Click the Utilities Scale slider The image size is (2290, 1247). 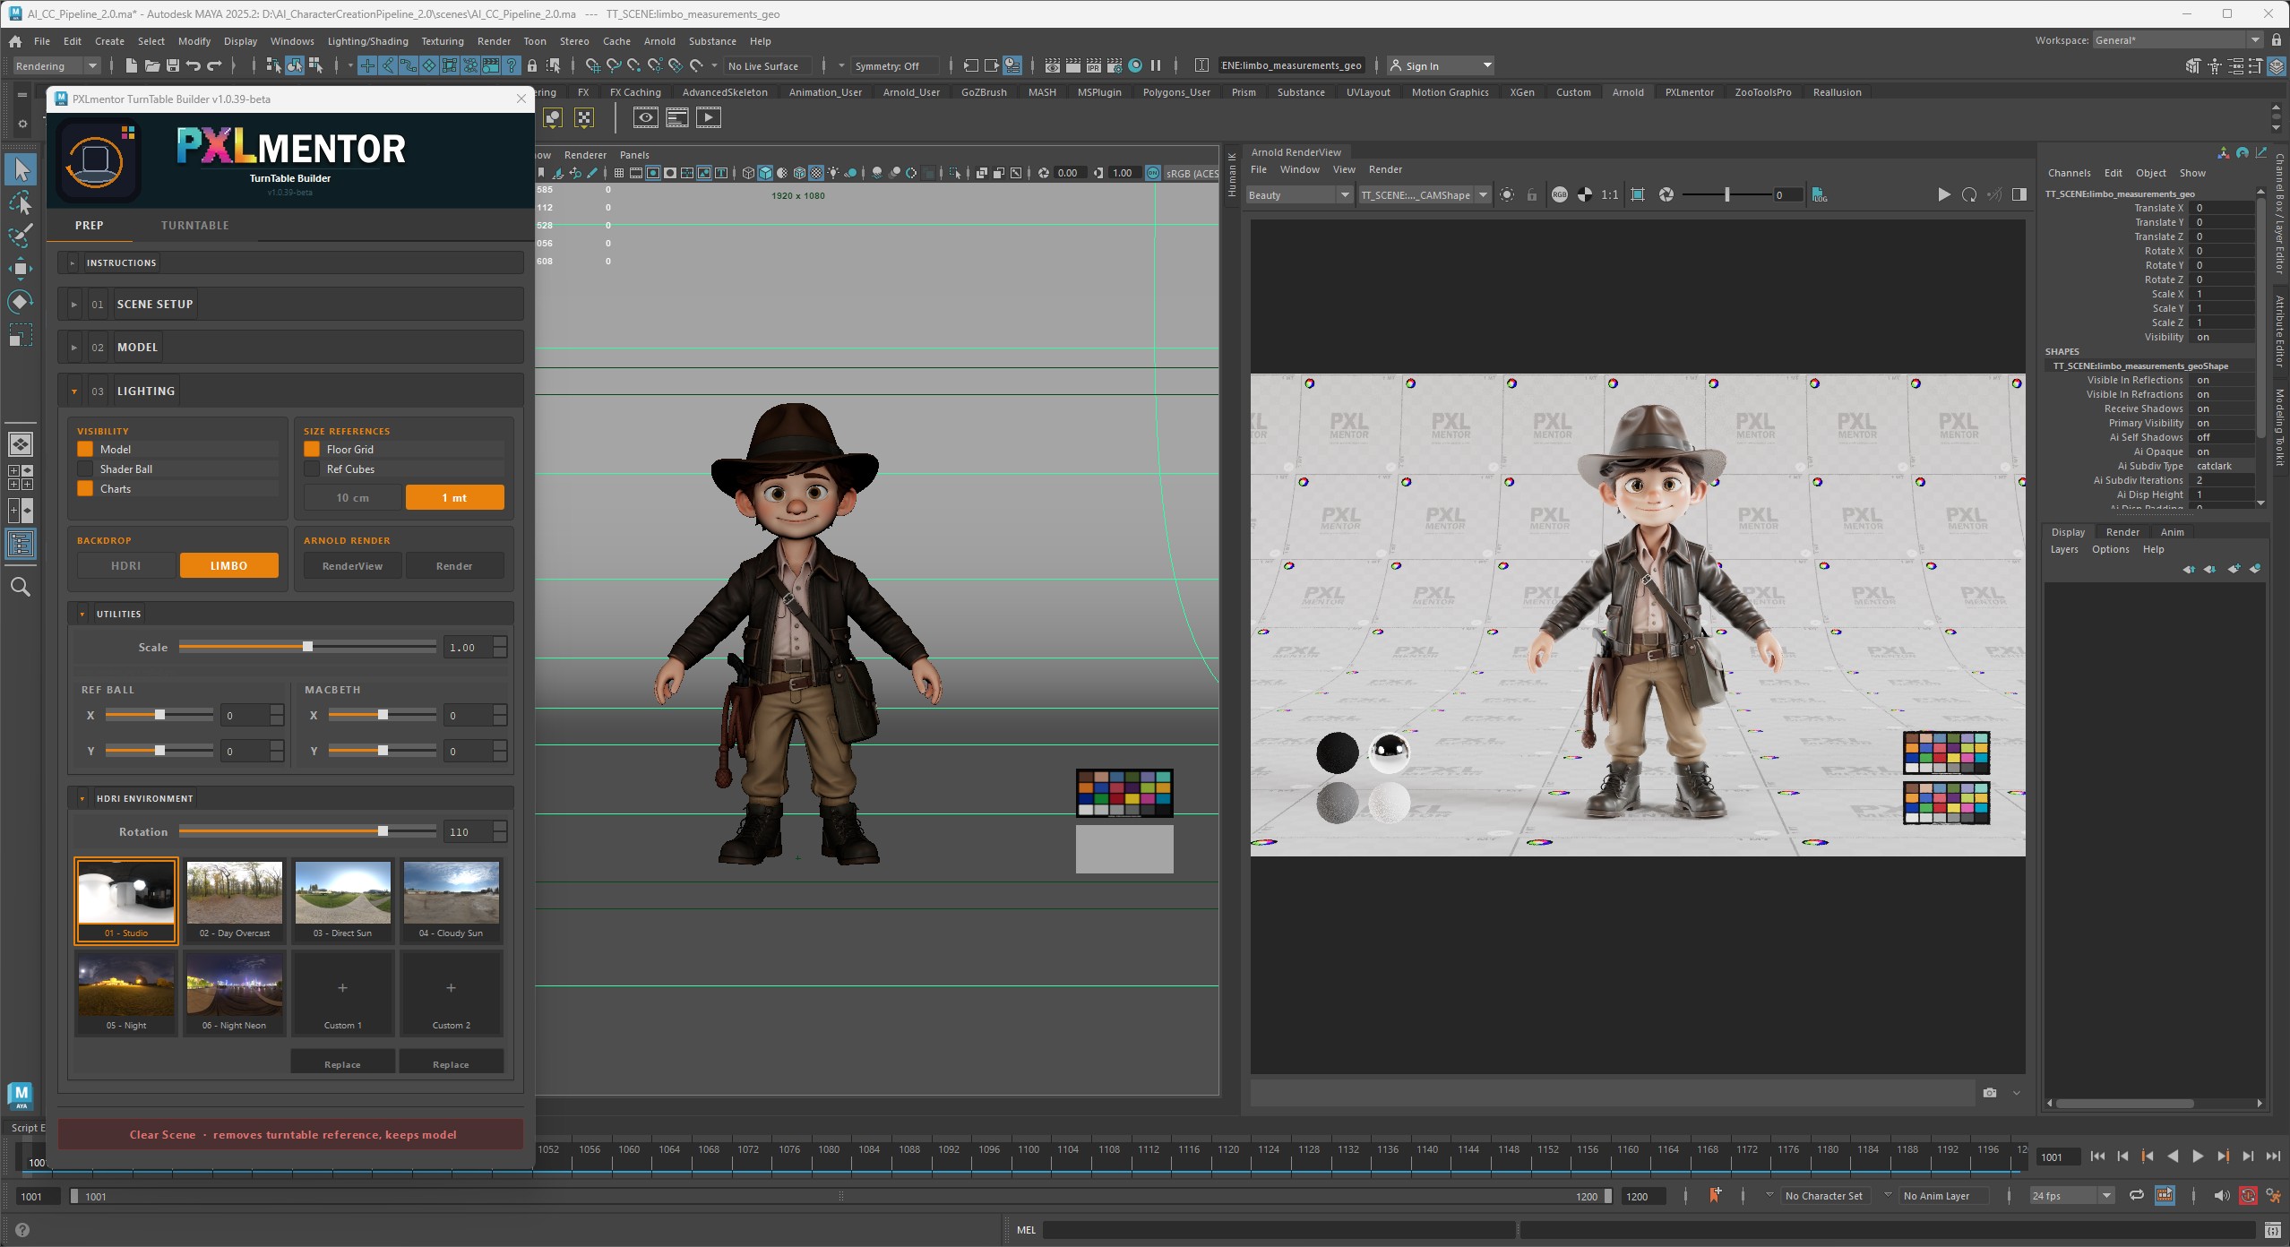307,647
